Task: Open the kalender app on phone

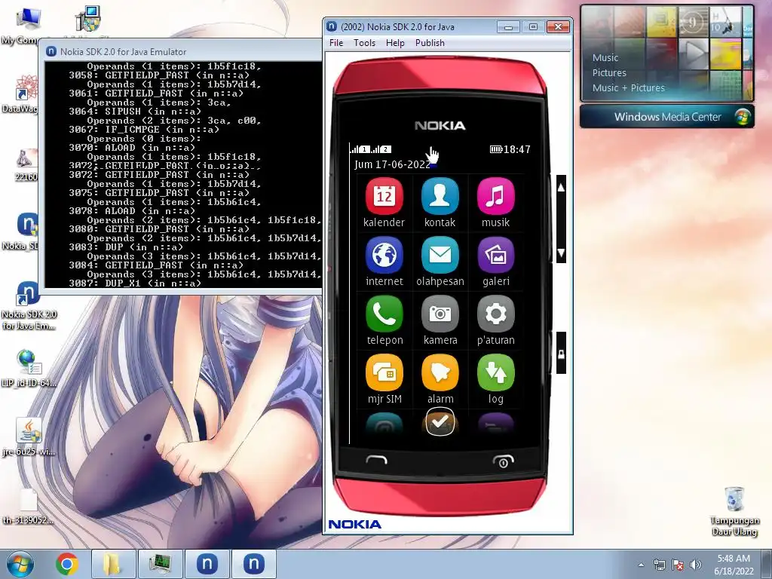Action: click(x=384, y=197)
